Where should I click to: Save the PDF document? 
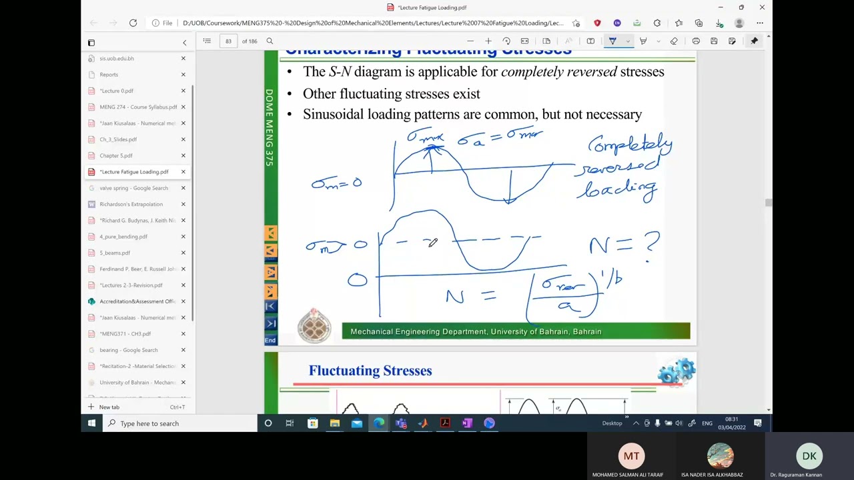tap(714, 41)
